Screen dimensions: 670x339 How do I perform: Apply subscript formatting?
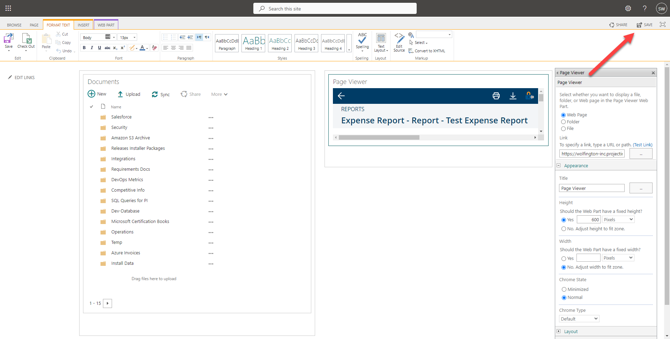(x=115, y=48)
